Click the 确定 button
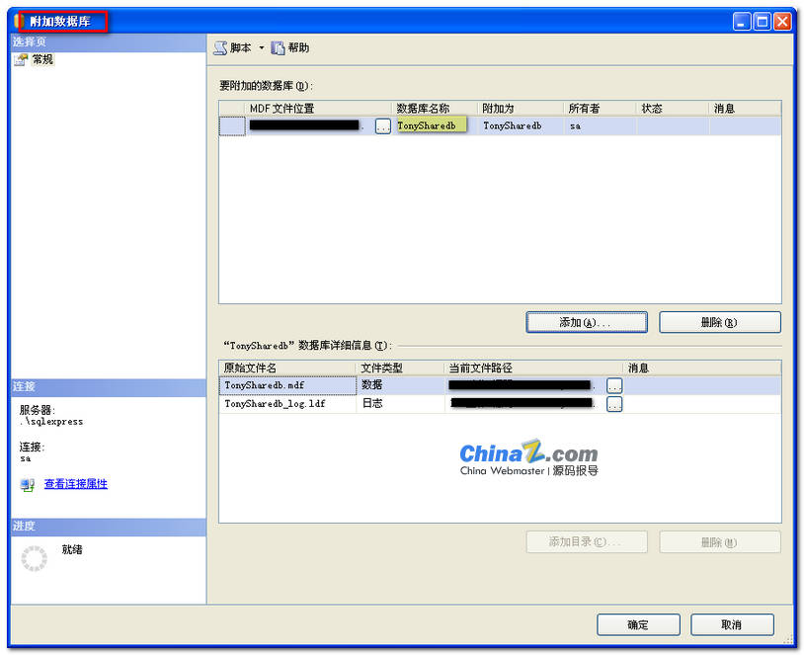The image size is (804, 655). pyautogui.click(x=638, y=624)
